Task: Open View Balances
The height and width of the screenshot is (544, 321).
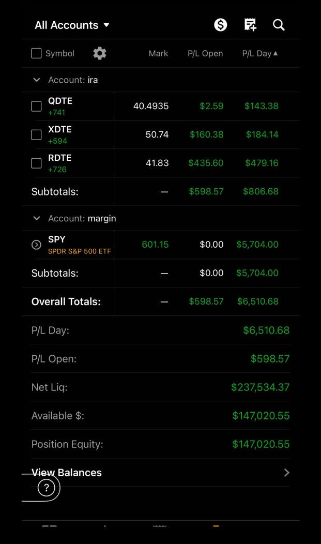Action: coord(160,473)
